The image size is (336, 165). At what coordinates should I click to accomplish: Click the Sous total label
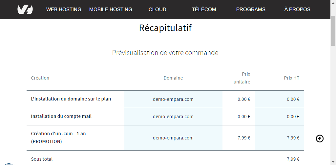[42, 159]
